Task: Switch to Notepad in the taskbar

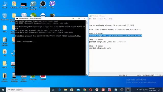Action: coord(116,90)
